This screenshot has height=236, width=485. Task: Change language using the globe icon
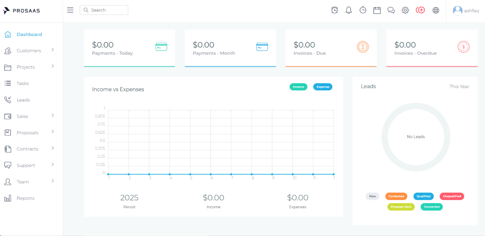436,10
